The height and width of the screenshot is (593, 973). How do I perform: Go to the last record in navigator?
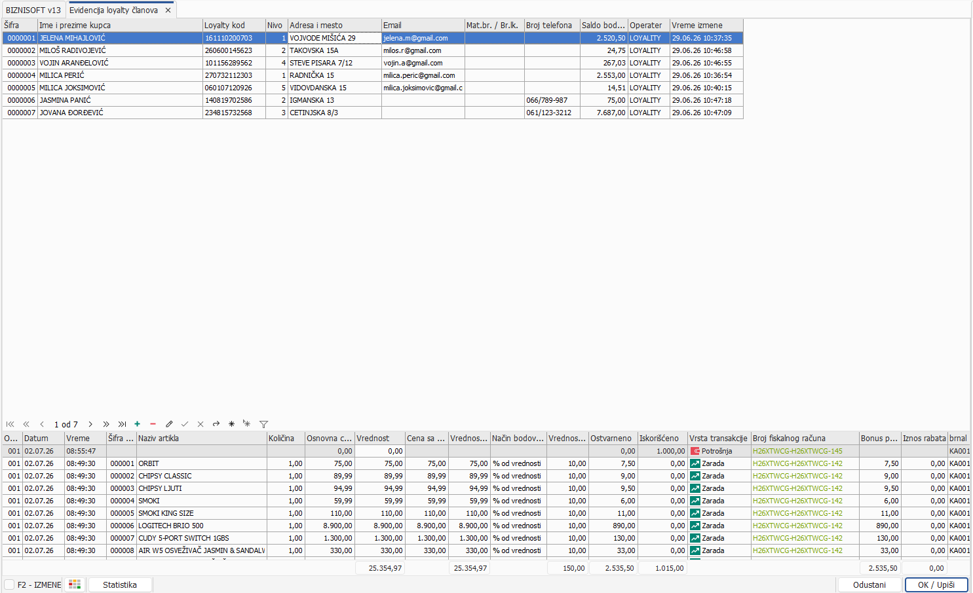coord(122,424)
